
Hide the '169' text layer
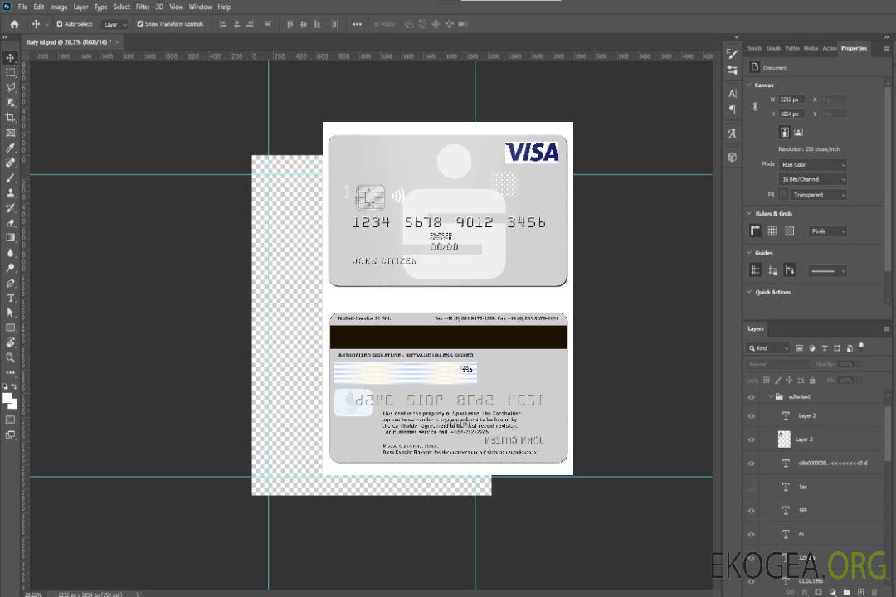[752, 511]
